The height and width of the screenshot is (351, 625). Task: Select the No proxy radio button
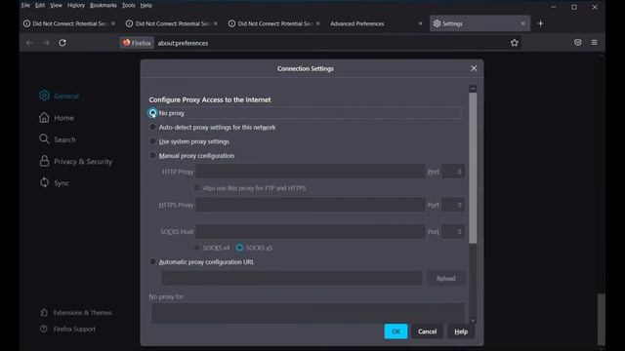tap(152, 113)
